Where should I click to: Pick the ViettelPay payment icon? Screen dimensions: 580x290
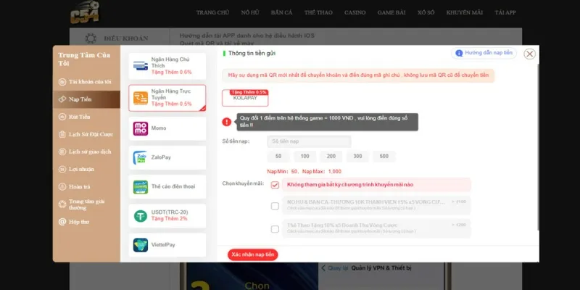(x=141, y=245)
